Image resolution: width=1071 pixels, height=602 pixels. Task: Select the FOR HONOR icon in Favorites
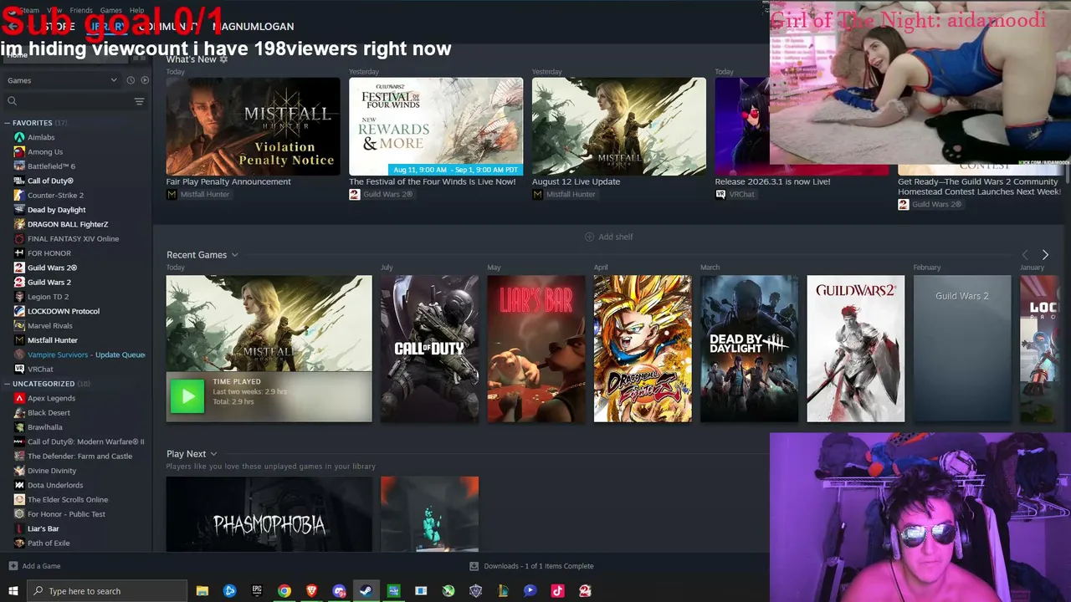click(x=19, y=253)
